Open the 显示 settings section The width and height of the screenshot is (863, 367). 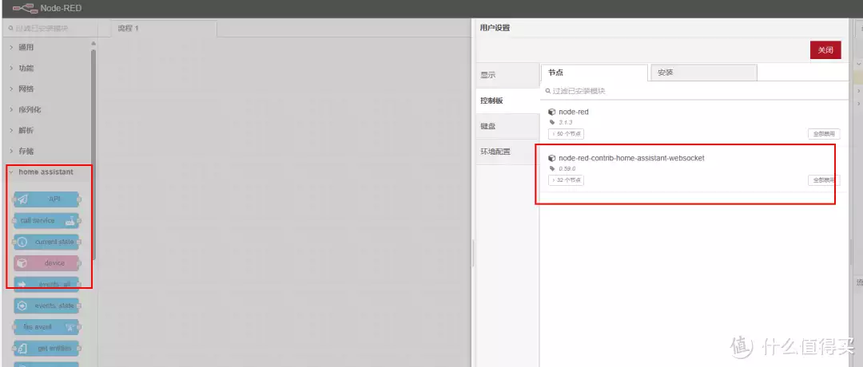507,75
